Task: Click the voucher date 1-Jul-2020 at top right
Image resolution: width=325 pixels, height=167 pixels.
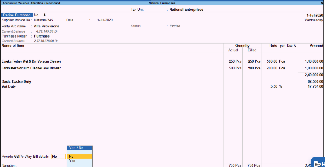Action: tap(315, 15)
